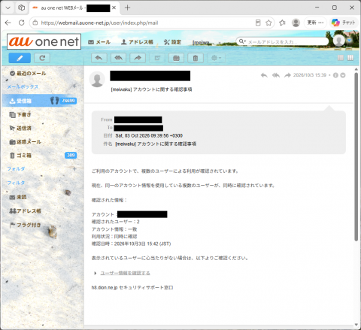The image size is (361, 330).
Task: Click the message date 2026/10/3 15:39
Action: tap(310, 75)
